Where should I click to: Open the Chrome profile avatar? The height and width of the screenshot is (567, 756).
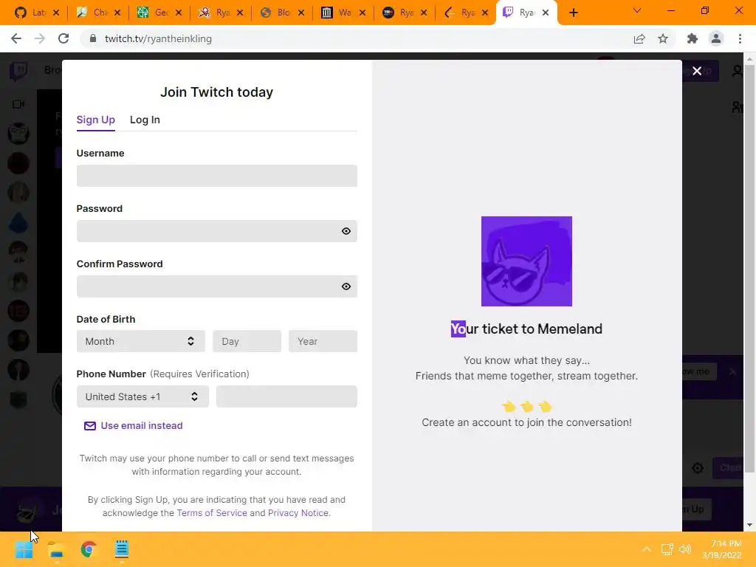coord(716,38)
